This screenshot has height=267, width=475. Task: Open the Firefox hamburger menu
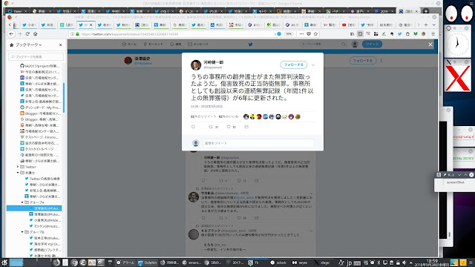(433, 34)
